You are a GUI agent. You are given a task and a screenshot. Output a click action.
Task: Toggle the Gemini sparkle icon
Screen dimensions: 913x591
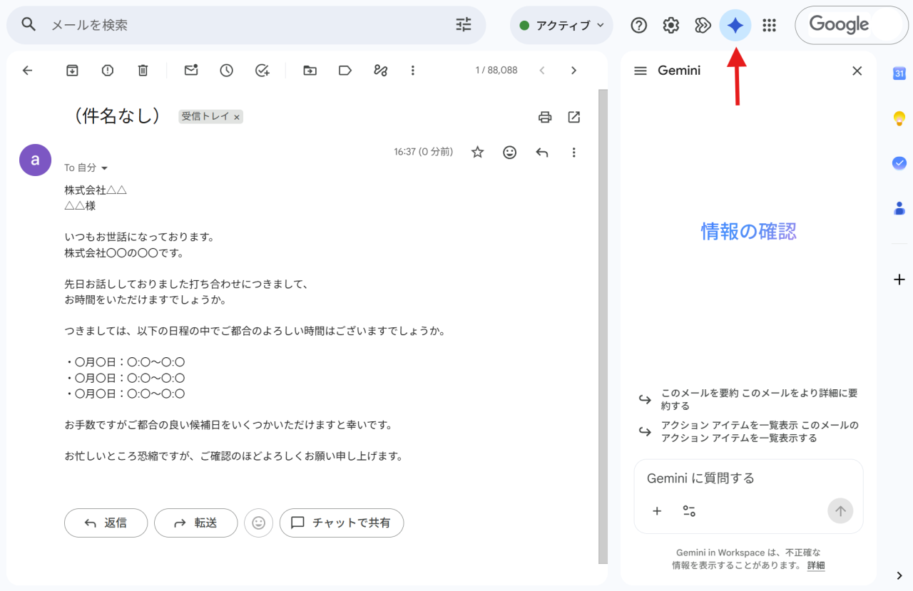(x=735, y=25)
